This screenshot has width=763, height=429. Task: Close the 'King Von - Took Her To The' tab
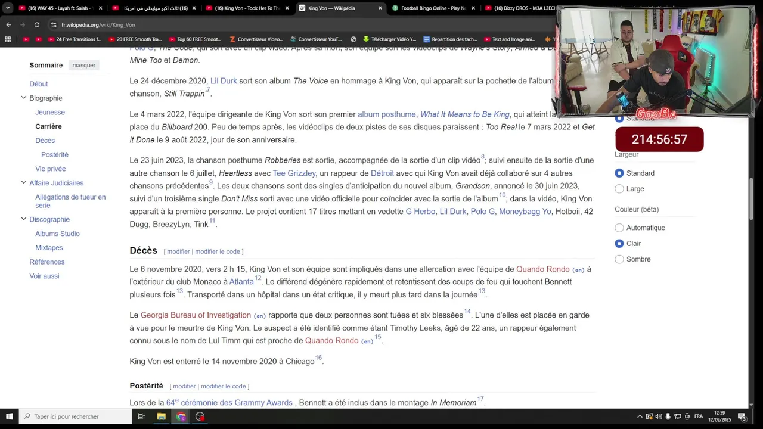[x=287, y=8]
